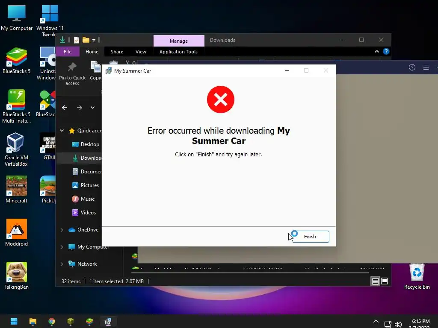438x328 pixels.
Task: Open the File tab in File Explorer
Action: (x=68, y=52)
